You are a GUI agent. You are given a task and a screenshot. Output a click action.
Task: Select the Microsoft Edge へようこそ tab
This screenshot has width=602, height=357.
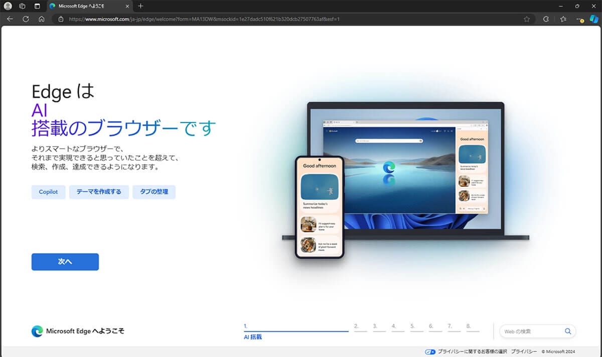[x=89, y=6]
